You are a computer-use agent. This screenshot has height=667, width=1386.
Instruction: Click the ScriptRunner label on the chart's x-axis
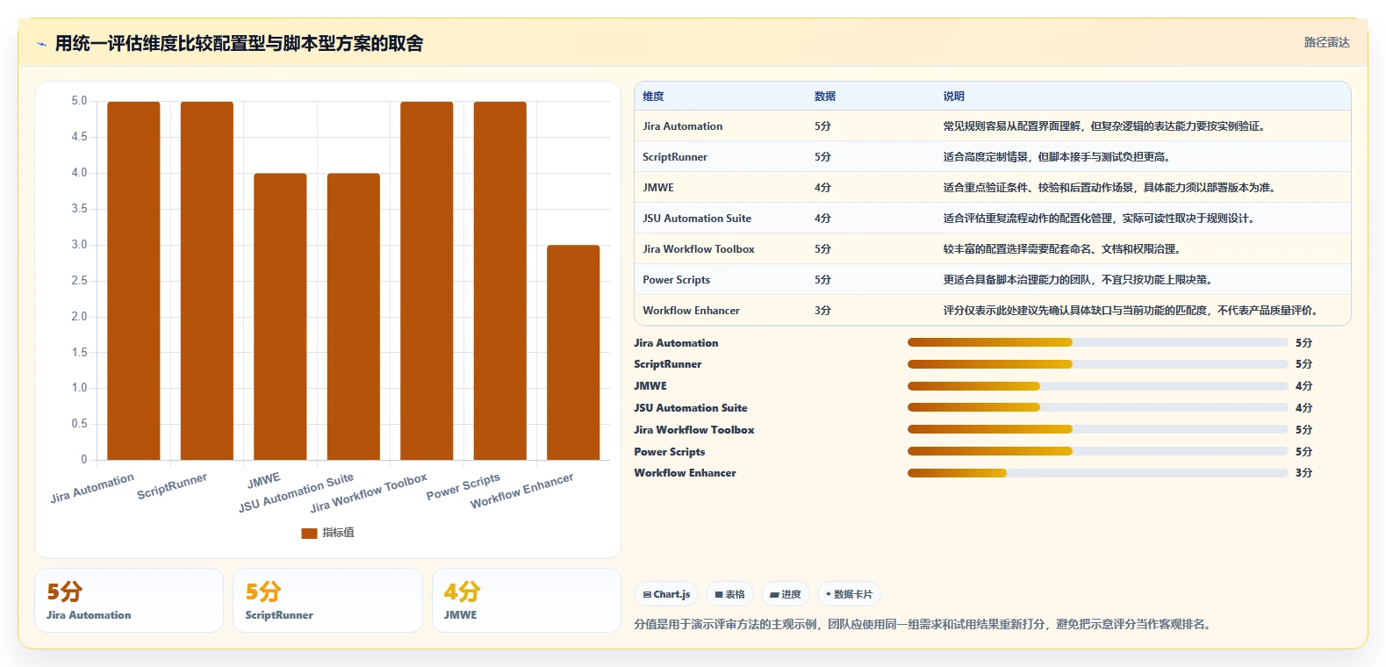[x=172, y=486]
